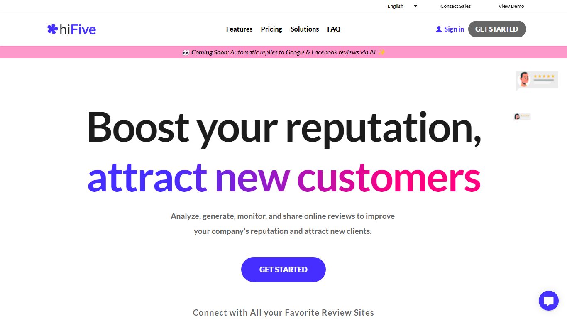Viewport: 567px width, 319px height.
Task: Select the FAQ navigation item
Action: 334,29
